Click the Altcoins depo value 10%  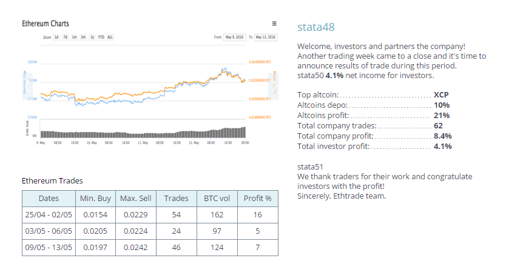point(442,105)
